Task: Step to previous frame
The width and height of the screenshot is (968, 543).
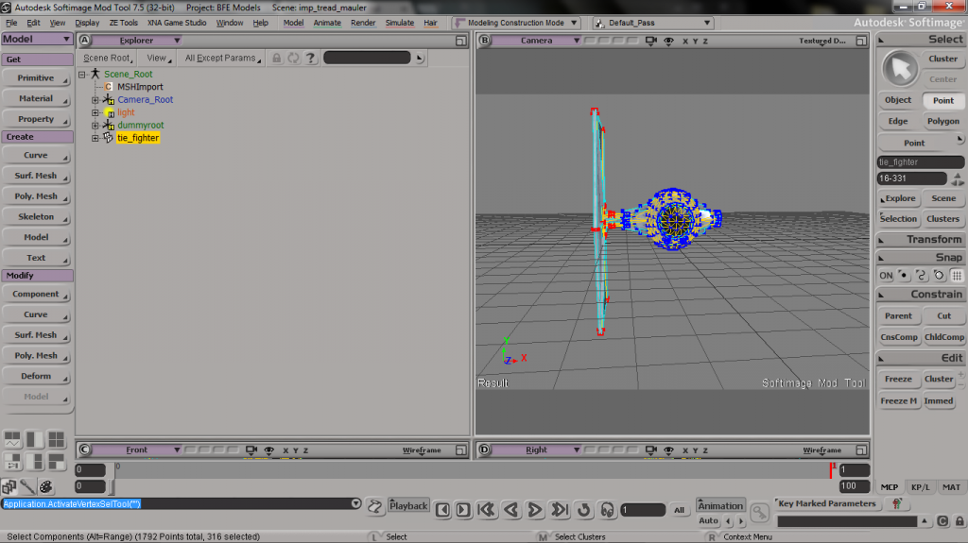Action: coord(442,510)
